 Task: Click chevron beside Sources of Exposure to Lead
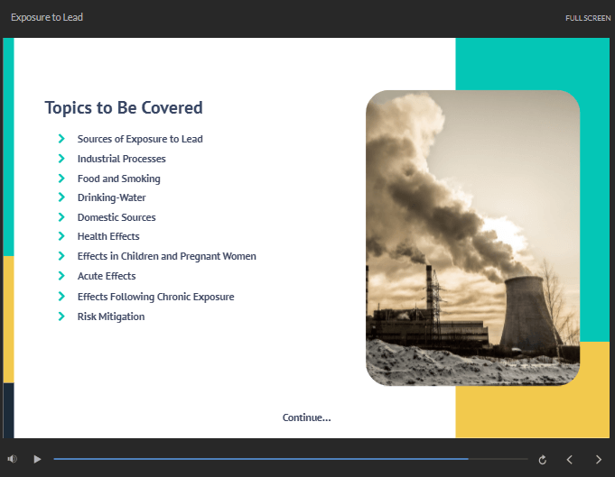point(61,139)
